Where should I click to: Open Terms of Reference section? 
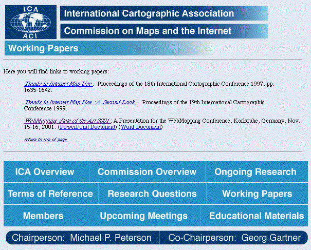coord(50,194)
